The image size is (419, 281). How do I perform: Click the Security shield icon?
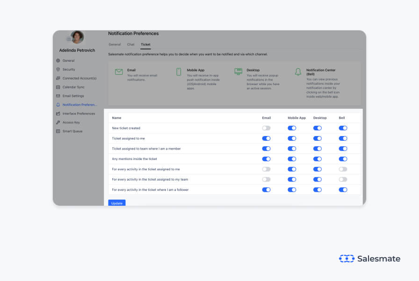(58, 70)
